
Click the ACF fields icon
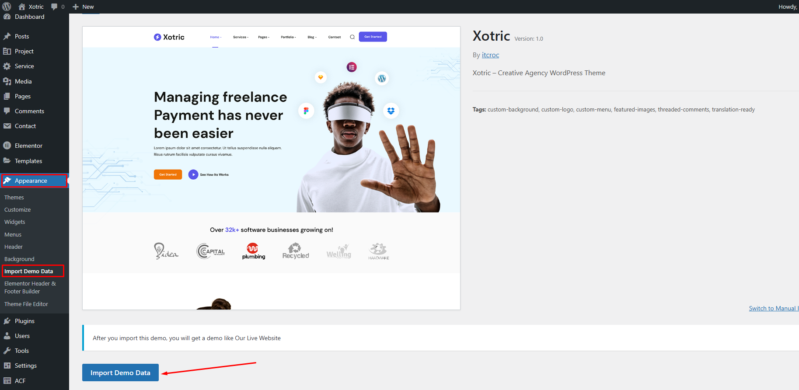click(7, 381)
